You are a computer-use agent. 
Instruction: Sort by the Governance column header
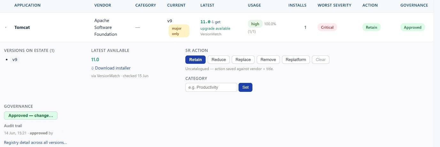point(414,5)
